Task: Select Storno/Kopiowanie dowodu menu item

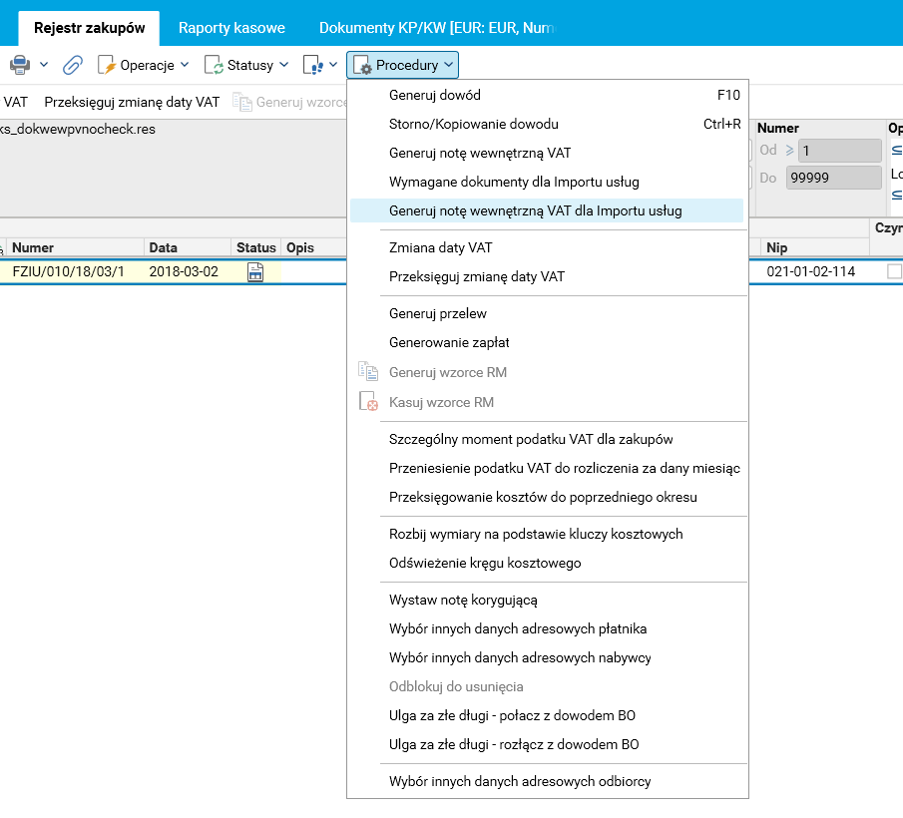Action: pyautogui.click(x=547, y=124)
